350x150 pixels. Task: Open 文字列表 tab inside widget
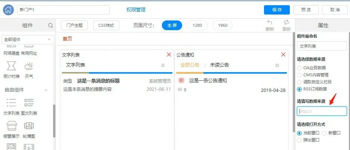tap(76, 65)
